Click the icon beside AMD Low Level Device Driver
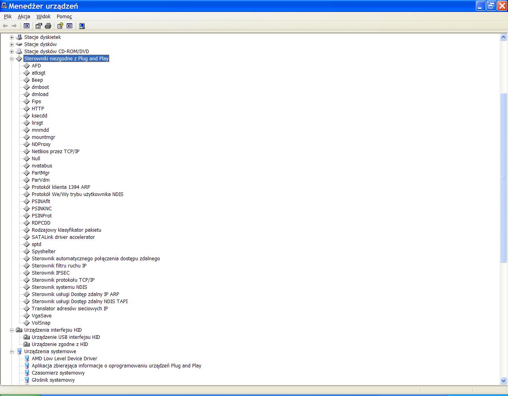This screenshot has width=508, height=396. tap(27, 358)
